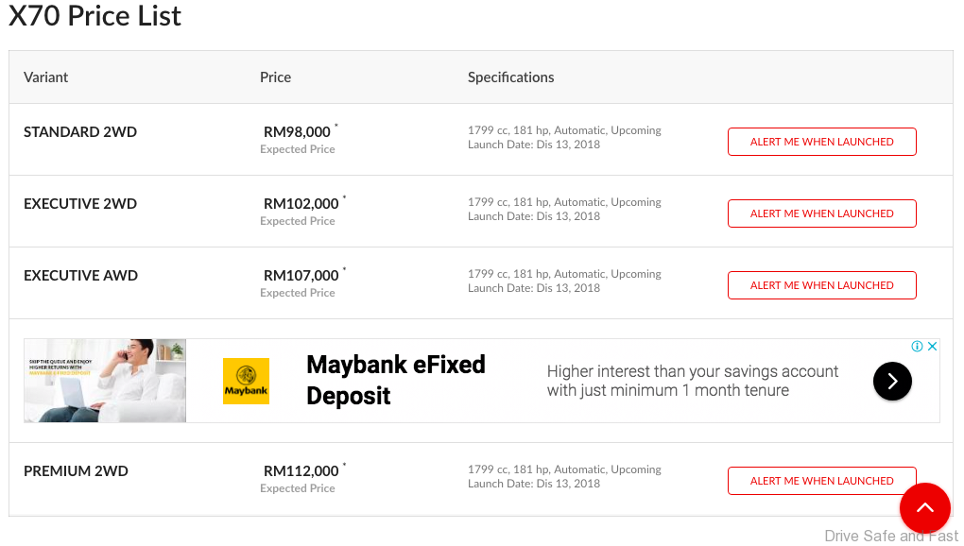
Task: Click the ad photo of man on phone
Action: coord(105,381)
